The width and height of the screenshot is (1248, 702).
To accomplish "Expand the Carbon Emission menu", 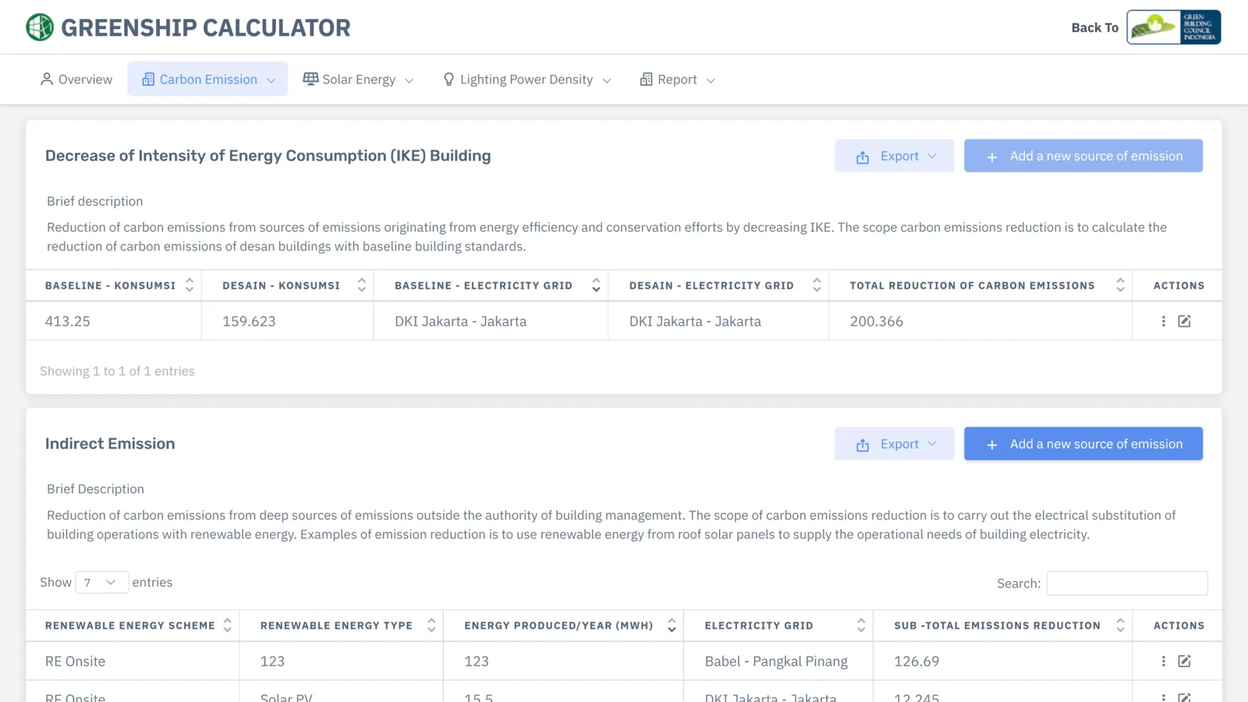I will point(208,80).
